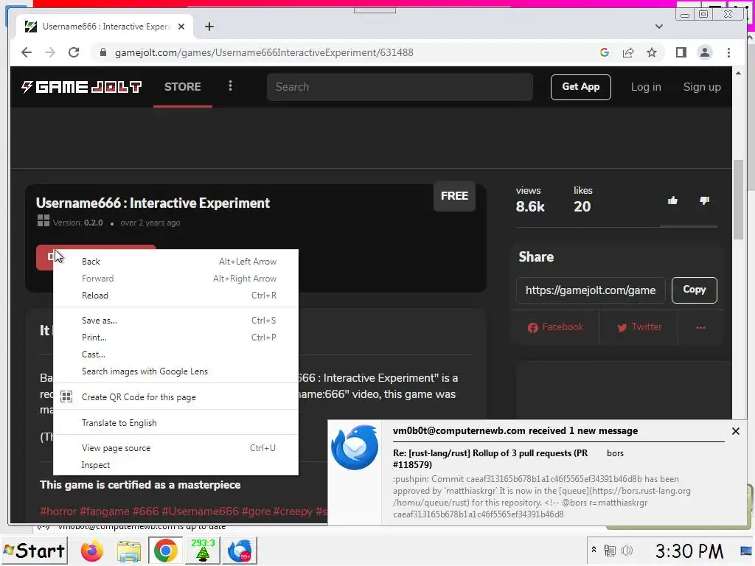Select Inspect in context menu
Image resolution: width=755 pixels, height=566 pixels.
(175, 465)
